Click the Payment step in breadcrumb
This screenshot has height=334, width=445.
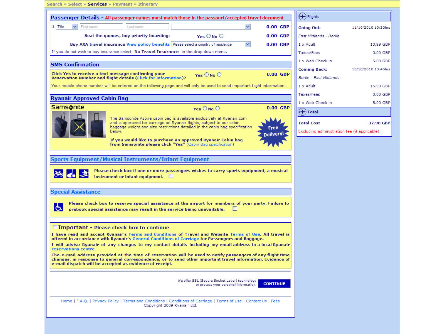122,4
